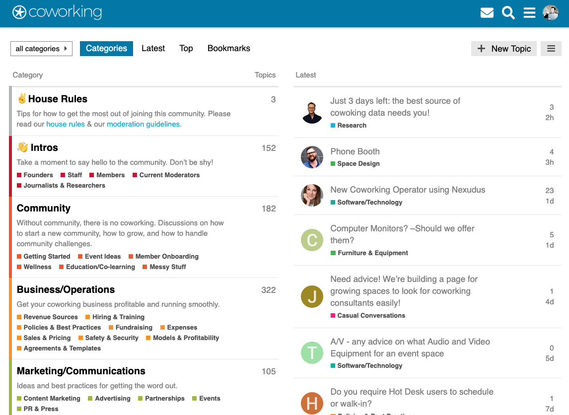Image resolution: width=569 pixels, height=415 pixels.
Task: Select the Categories tab
Action: tap(106, 49)
